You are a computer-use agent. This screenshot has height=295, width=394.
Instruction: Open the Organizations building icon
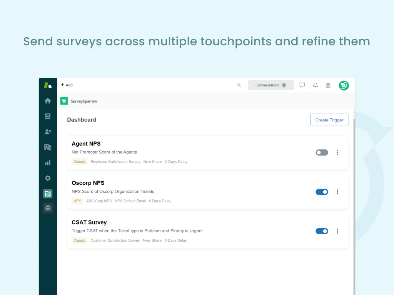[x=48, y=147]
